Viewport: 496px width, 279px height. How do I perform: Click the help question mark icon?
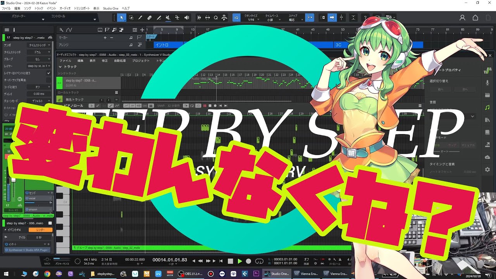365,17
